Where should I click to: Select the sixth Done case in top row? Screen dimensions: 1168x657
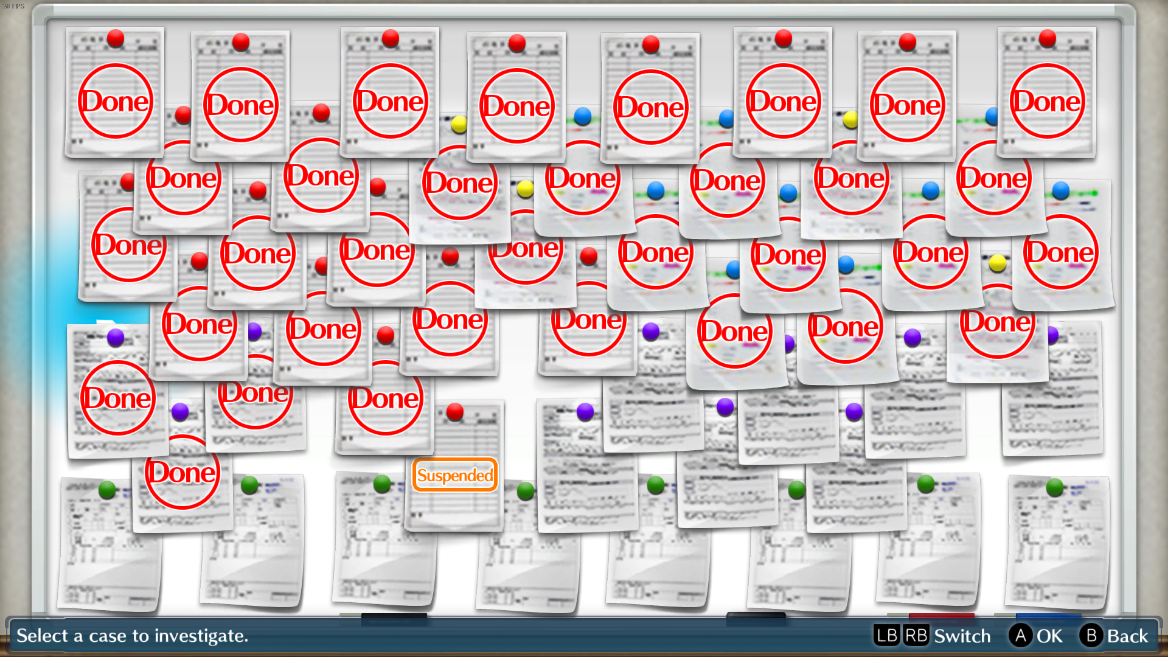tap(783, 92)
